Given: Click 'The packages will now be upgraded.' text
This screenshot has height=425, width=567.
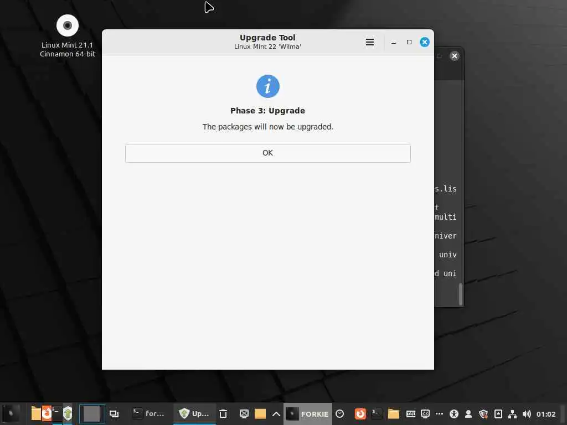Looking at the screenshot, I should point(267,127).
